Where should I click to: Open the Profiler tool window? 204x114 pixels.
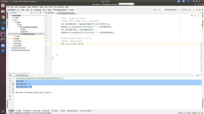coord(55,111)
